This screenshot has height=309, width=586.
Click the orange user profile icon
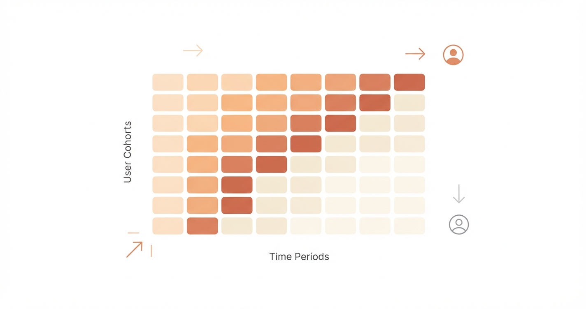[453, 55]
